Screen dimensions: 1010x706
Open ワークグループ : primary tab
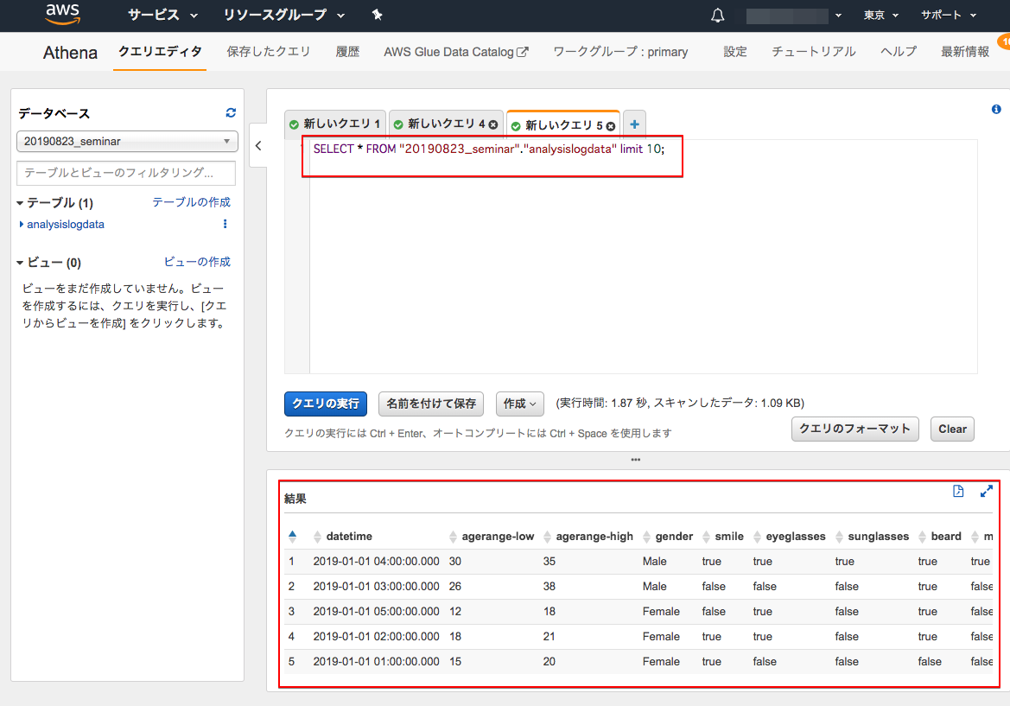tap(620, 52)
